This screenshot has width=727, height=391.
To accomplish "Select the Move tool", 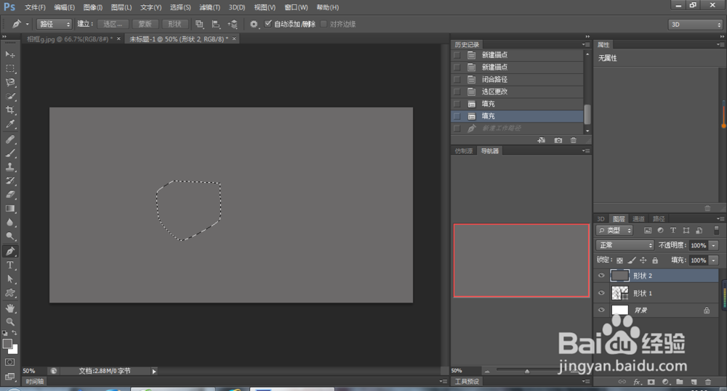I will click(9, 54).
